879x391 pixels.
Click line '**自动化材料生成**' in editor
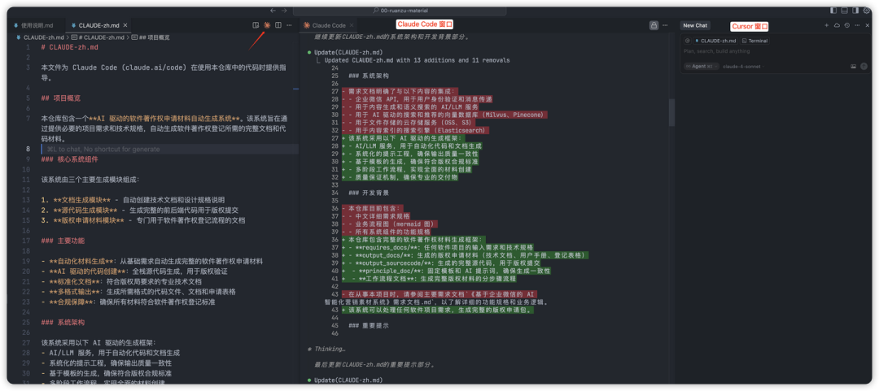tap(152, 261)
